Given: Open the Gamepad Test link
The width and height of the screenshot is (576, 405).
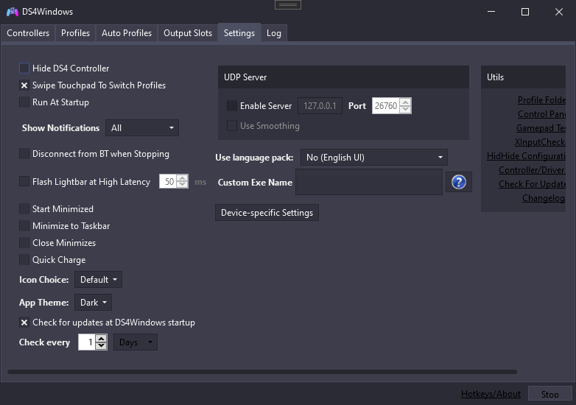Looking at the screenshot, I should pos(541,128).
